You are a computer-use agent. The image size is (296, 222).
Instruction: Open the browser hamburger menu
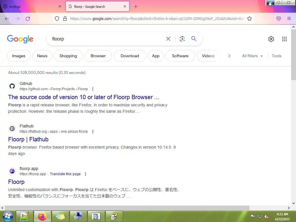click(289, 18)
